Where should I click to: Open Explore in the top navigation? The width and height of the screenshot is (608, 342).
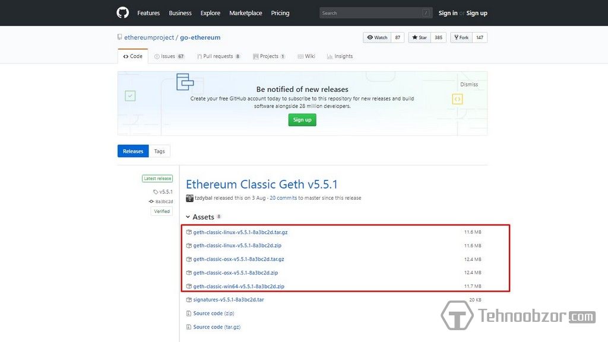[210, 13]
